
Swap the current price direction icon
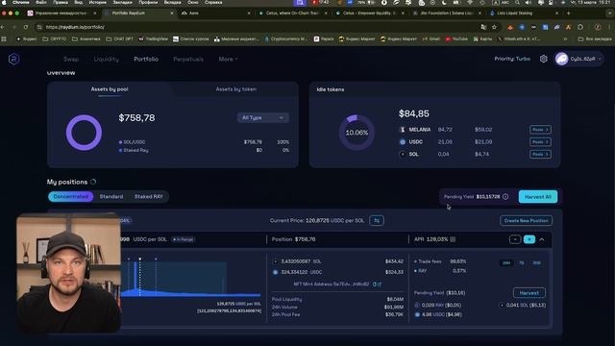tap(377, 220)
